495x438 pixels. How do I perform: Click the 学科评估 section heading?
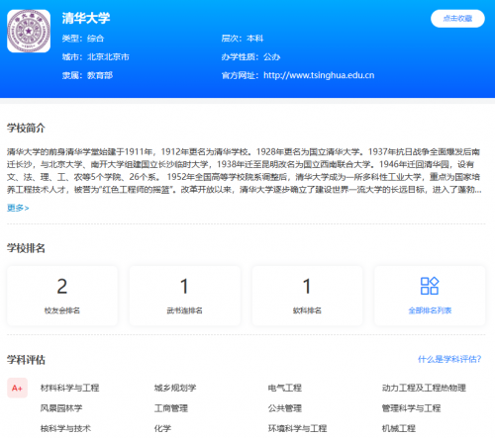pyautogui.click(x=26, y=360)
